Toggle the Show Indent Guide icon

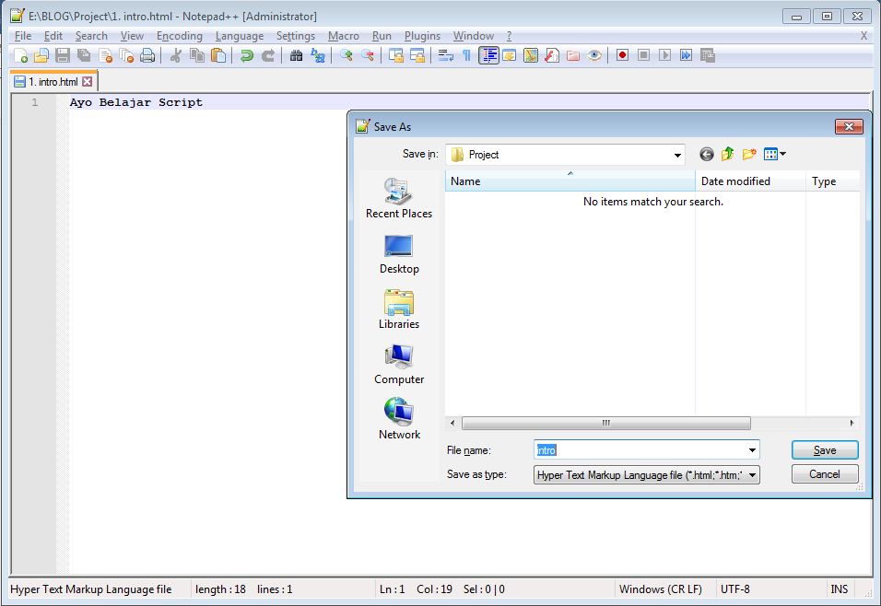point(488,55)
